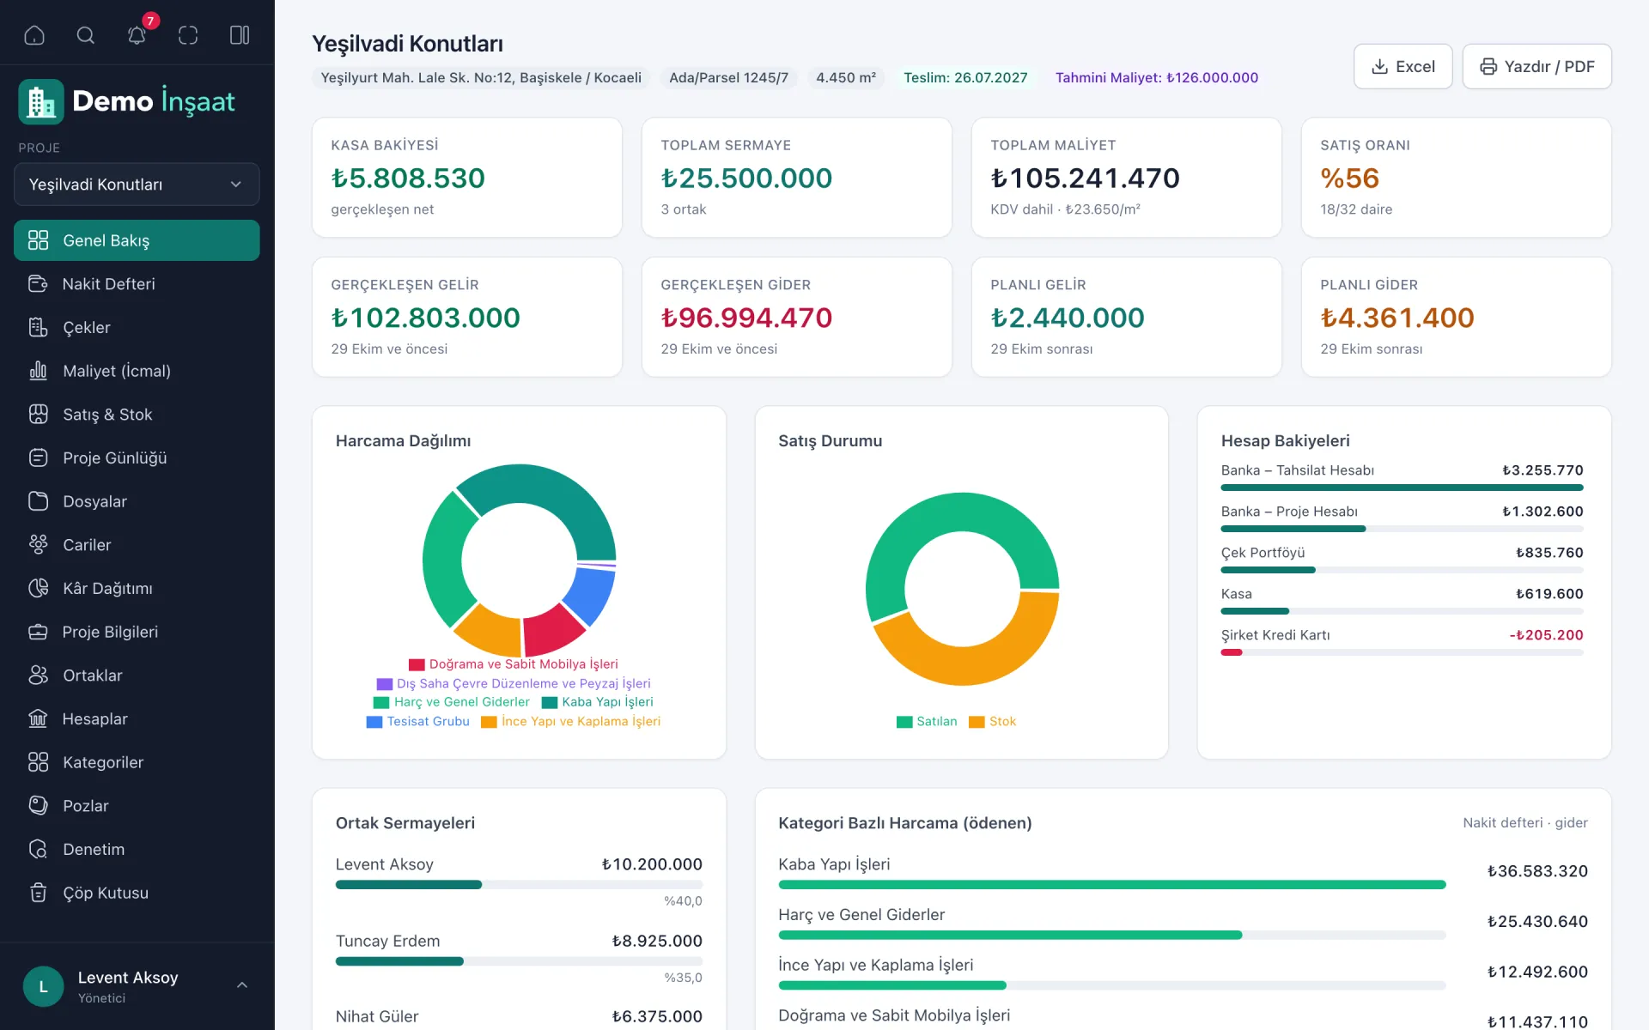Click the Kasa Bakiyesi ₺5.808.530 card
The height and width of the screenshot is (1030, 1649).
(467, 178)
